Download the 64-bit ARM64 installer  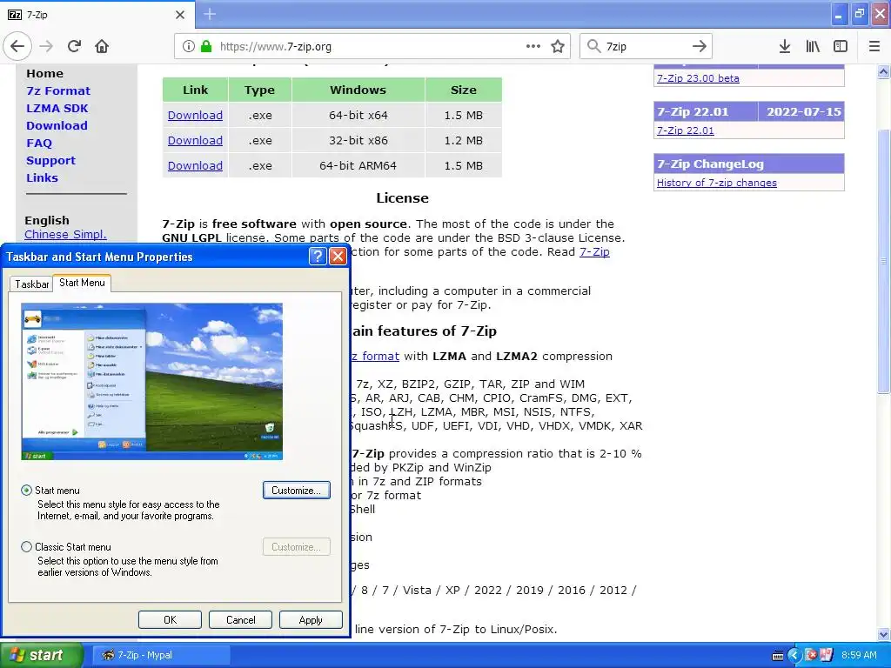tap(195, 166)
